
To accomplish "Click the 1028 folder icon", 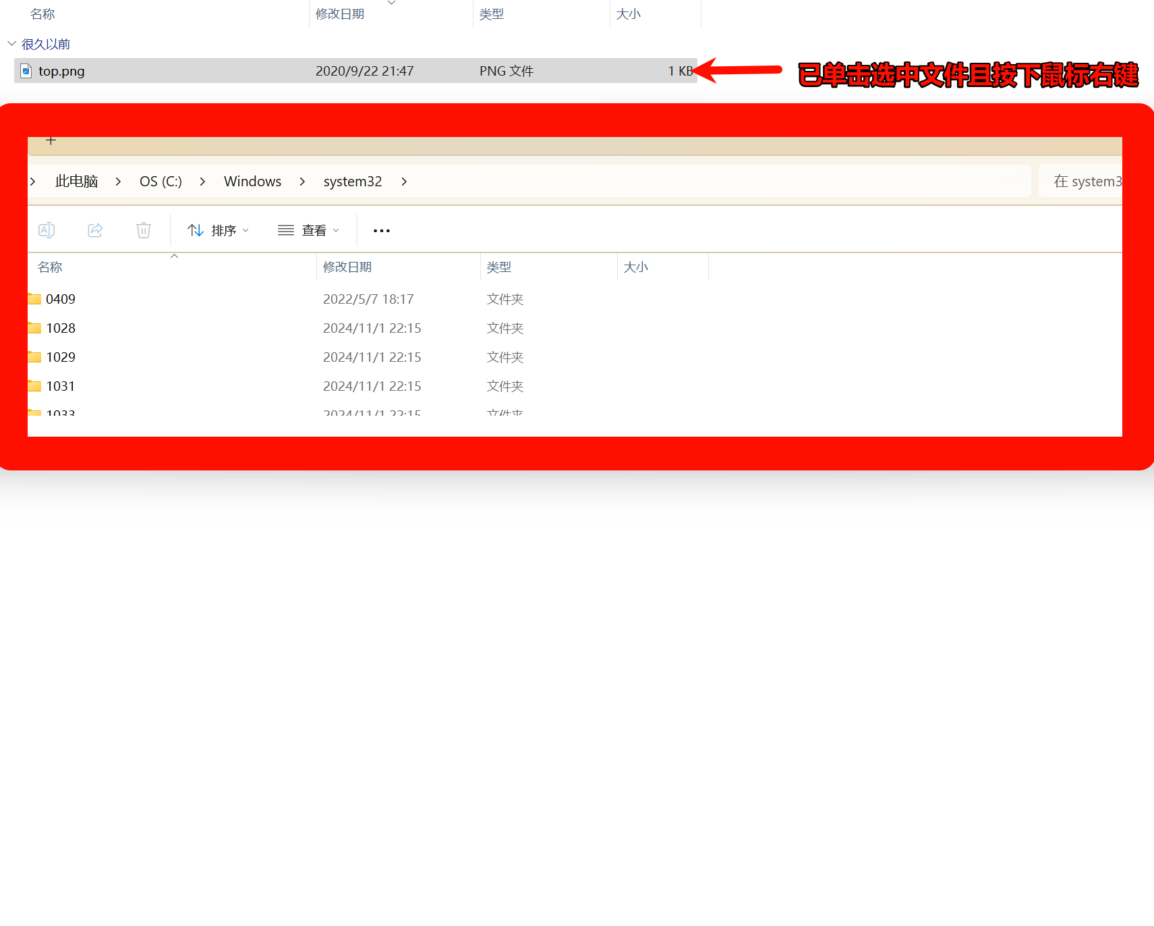I will [x=34, y=328].
